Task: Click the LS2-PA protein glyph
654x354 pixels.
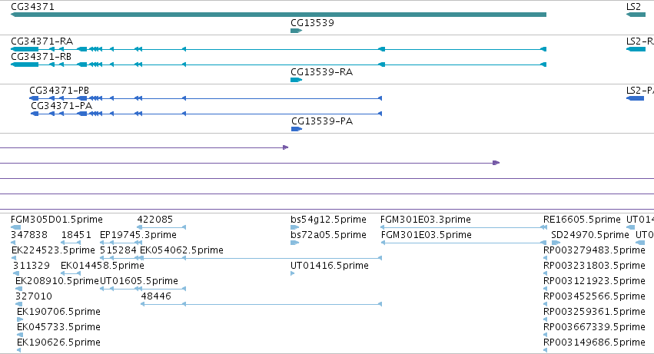Action: 636,98
